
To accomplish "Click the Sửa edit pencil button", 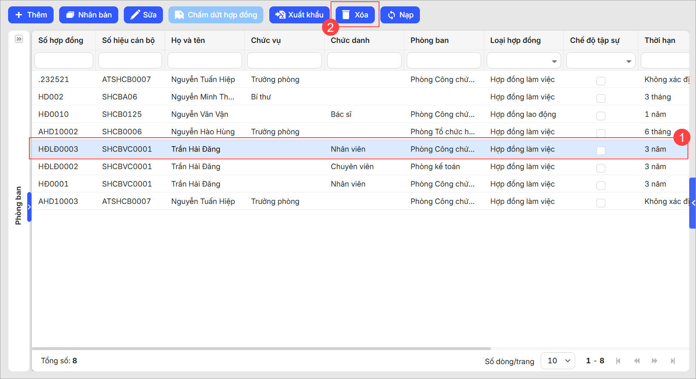I will pos(143,15).
